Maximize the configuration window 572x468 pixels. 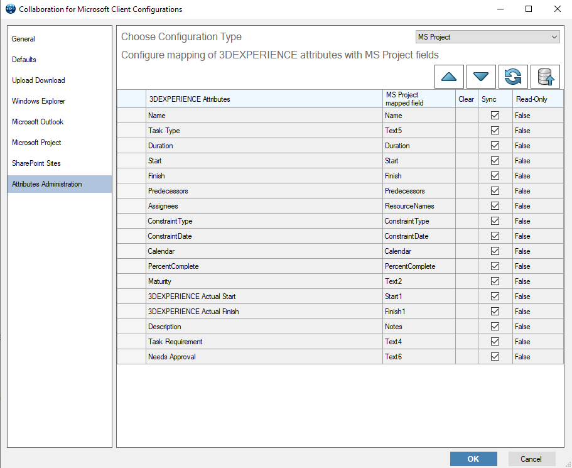pyautogui.click(x=529, y=9)
